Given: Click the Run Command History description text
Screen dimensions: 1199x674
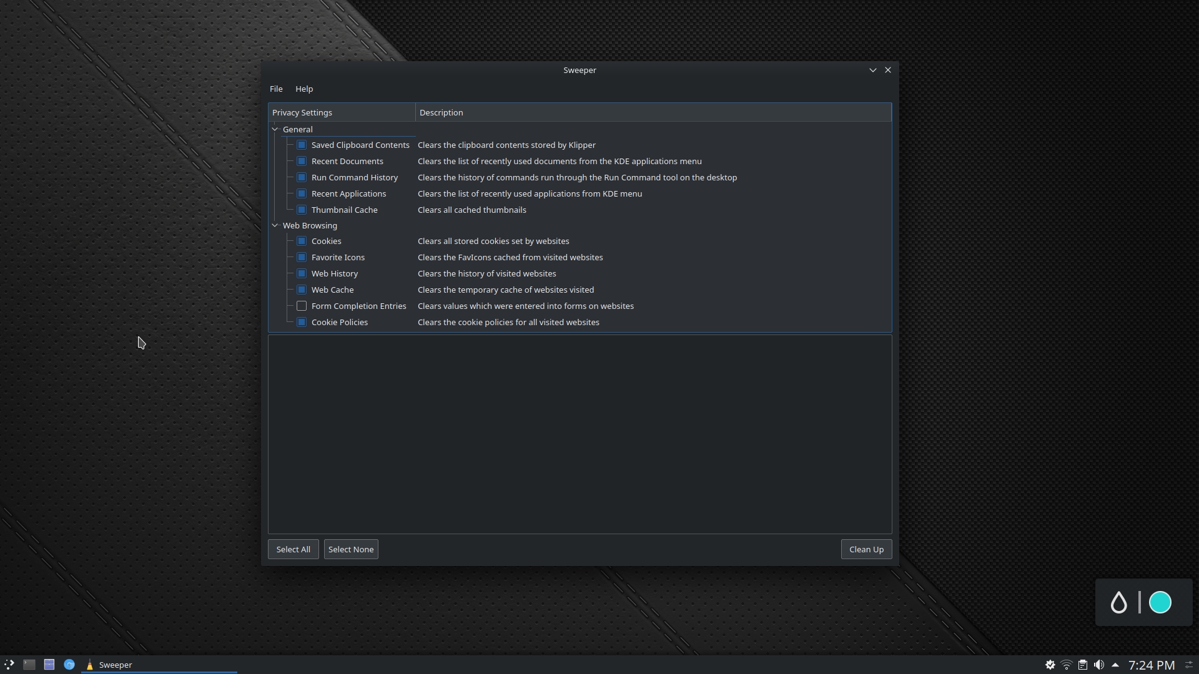Looking at the screenshot, I should (x=577, y=177).
